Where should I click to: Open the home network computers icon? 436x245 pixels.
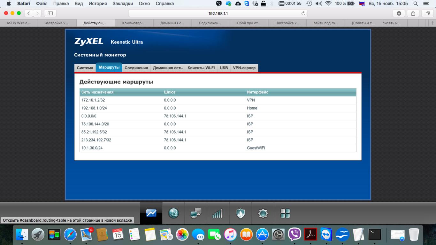pos(196,213)
